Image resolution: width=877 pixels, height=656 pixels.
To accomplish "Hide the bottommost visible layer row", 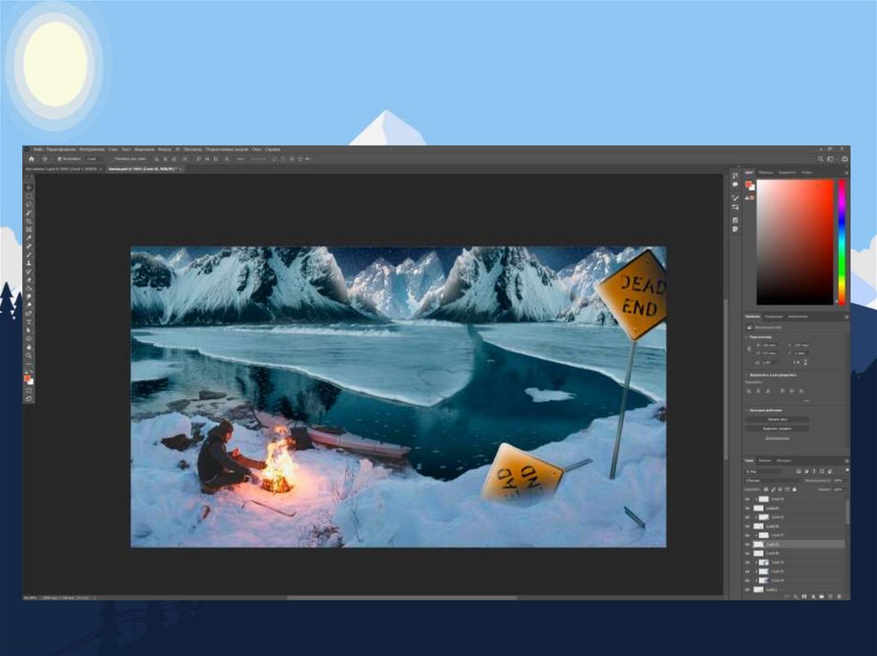I will 747,589.
